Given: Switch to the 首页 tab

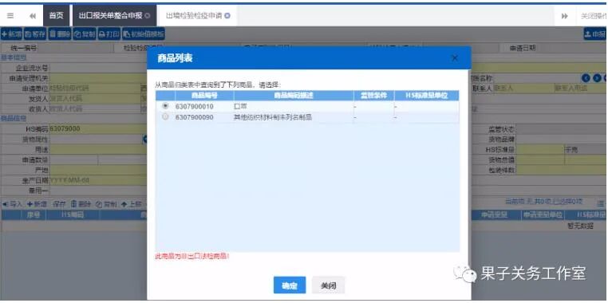Looking at the screenshot, I should 56,16.
